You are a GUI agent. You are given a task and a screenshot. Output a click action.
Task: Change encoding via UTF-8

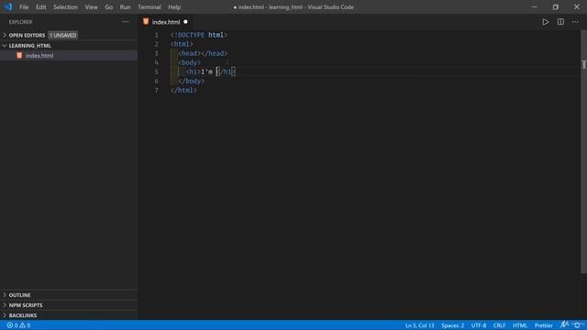[x=479, y=325]
